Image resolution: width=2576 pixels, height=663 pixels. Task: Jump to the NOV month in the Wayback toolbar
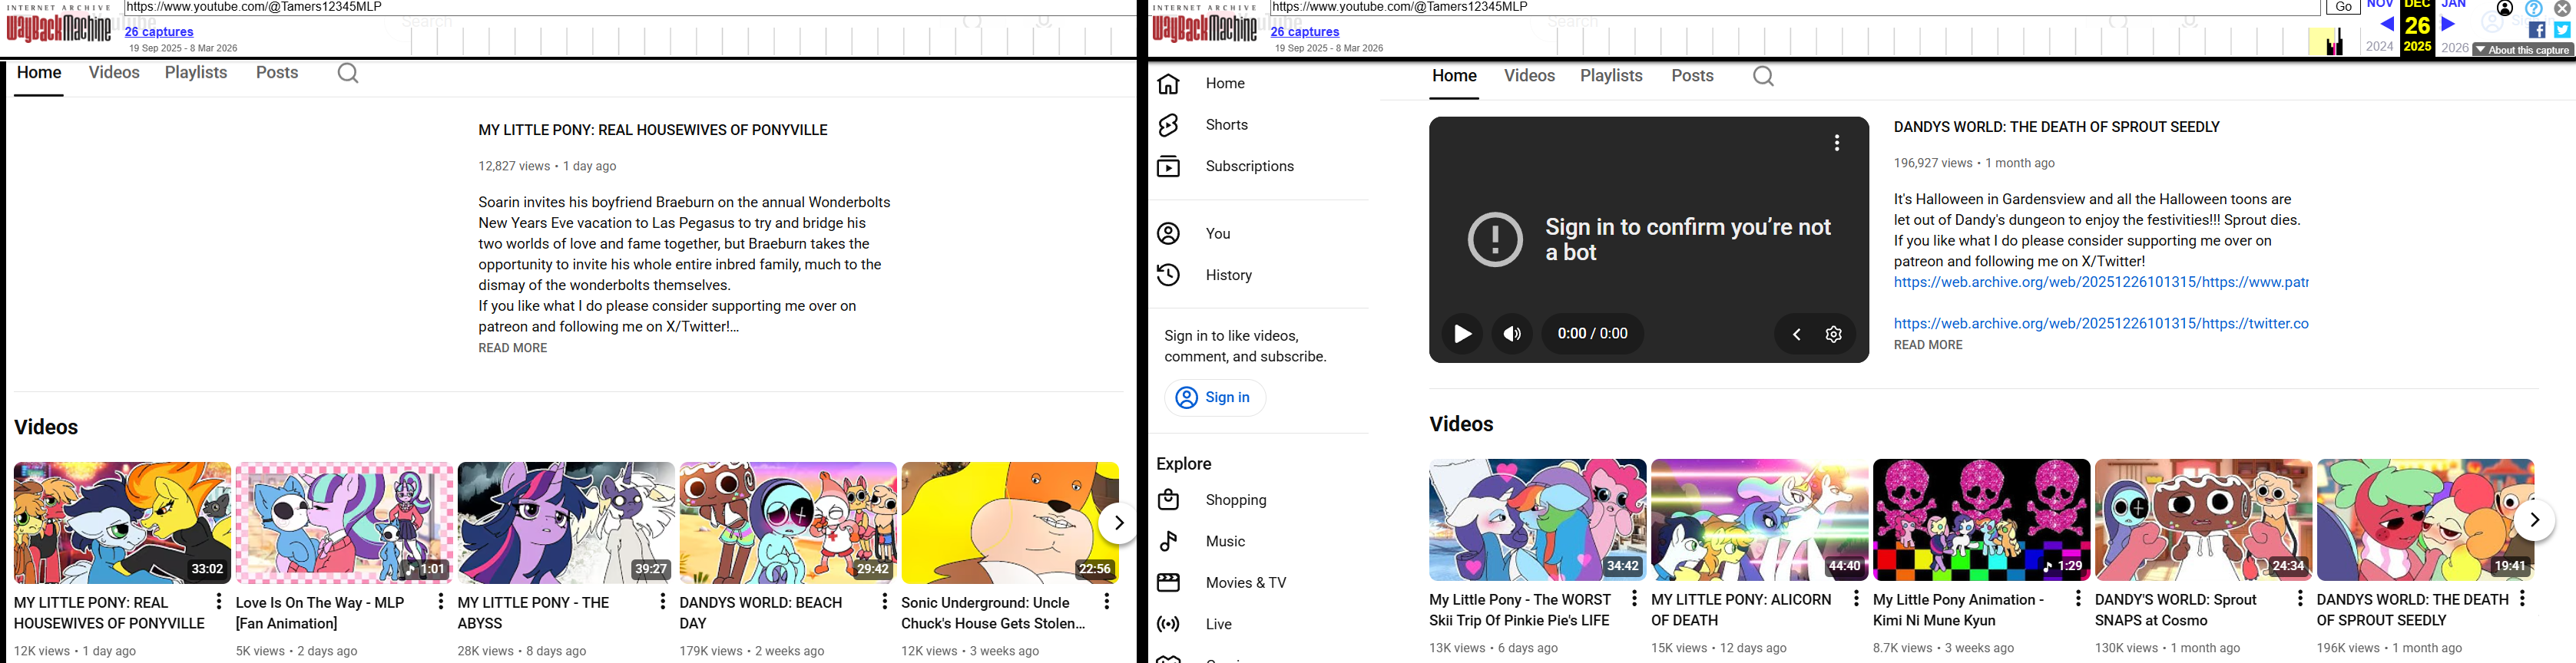[2380, 5]
